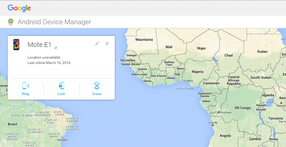
Task: Click Burundi label on the map
Action: (x=261, y=109)
